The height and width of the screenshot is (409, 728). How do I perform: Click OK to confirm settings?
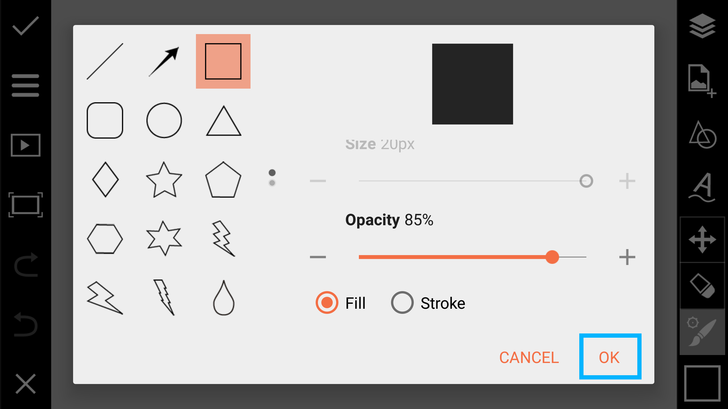pyautogui.click(x=609, y=356)
